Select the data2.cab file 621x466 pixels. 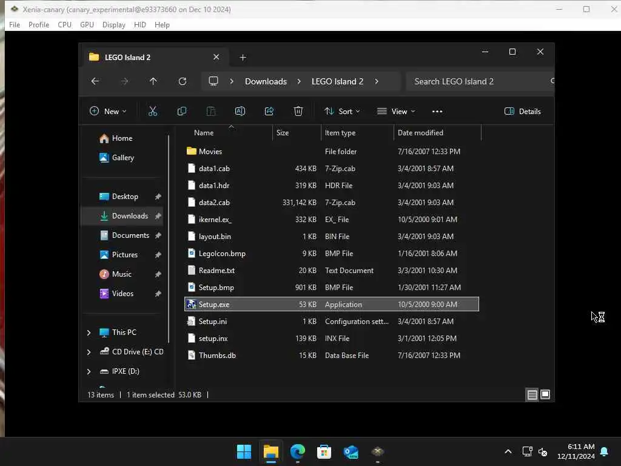332,203
